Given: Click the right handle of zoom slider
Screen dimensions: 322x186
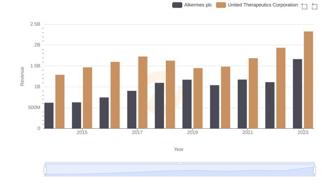Looking at the screenshot, I should pos(314,170).
